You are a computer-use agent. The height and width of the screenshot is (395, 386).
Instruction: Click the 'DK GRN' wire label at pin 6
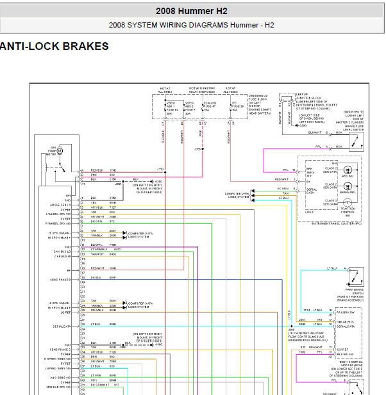[x=96, y=222]
